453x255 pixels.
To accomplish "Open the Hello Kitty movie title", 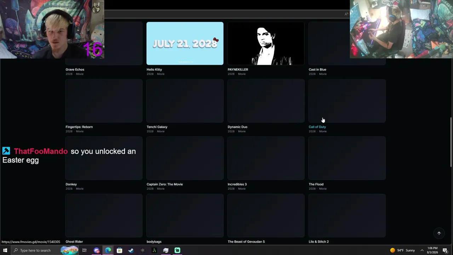I will coord(154,69).
